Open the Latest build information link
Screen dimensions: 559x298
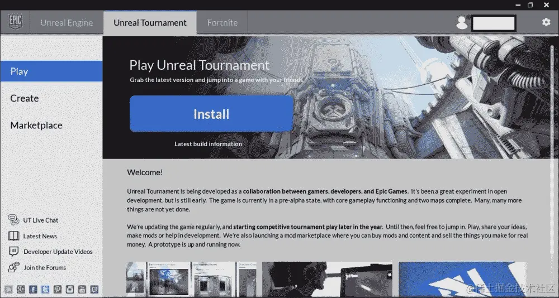[208, 144]
